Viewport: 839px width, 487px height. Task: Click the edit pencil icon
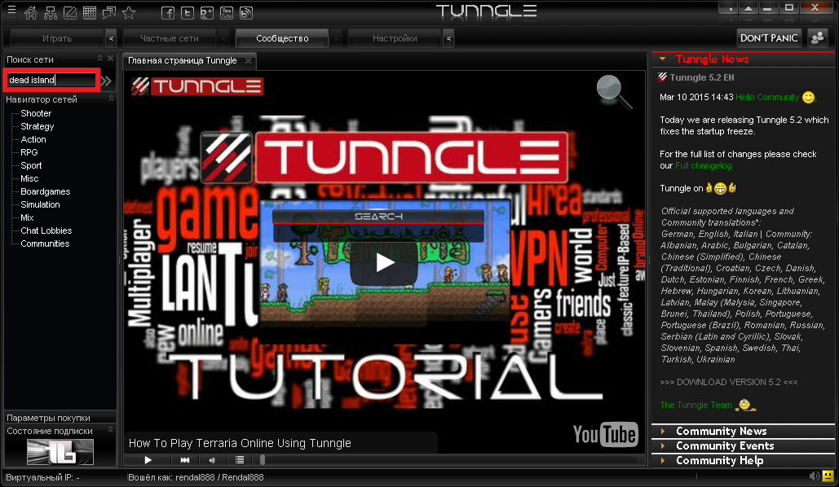[69, 13]
